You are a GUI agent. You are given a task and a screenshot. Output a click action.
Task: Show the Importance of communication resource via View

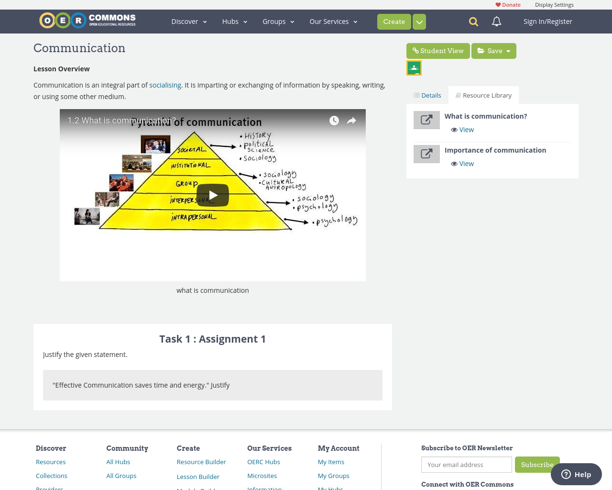pyautogui.click(x=461, y=164)
